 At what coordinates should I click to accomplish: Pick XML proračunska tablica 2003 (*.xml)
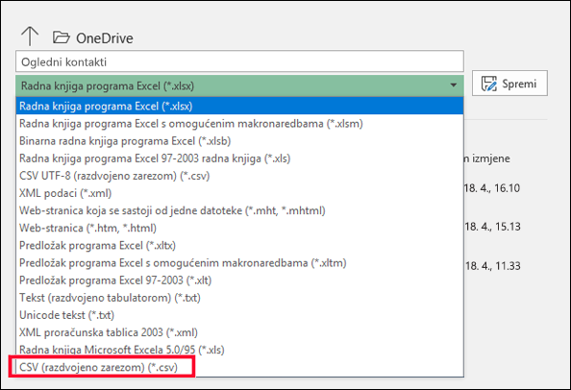pos(239,332)
